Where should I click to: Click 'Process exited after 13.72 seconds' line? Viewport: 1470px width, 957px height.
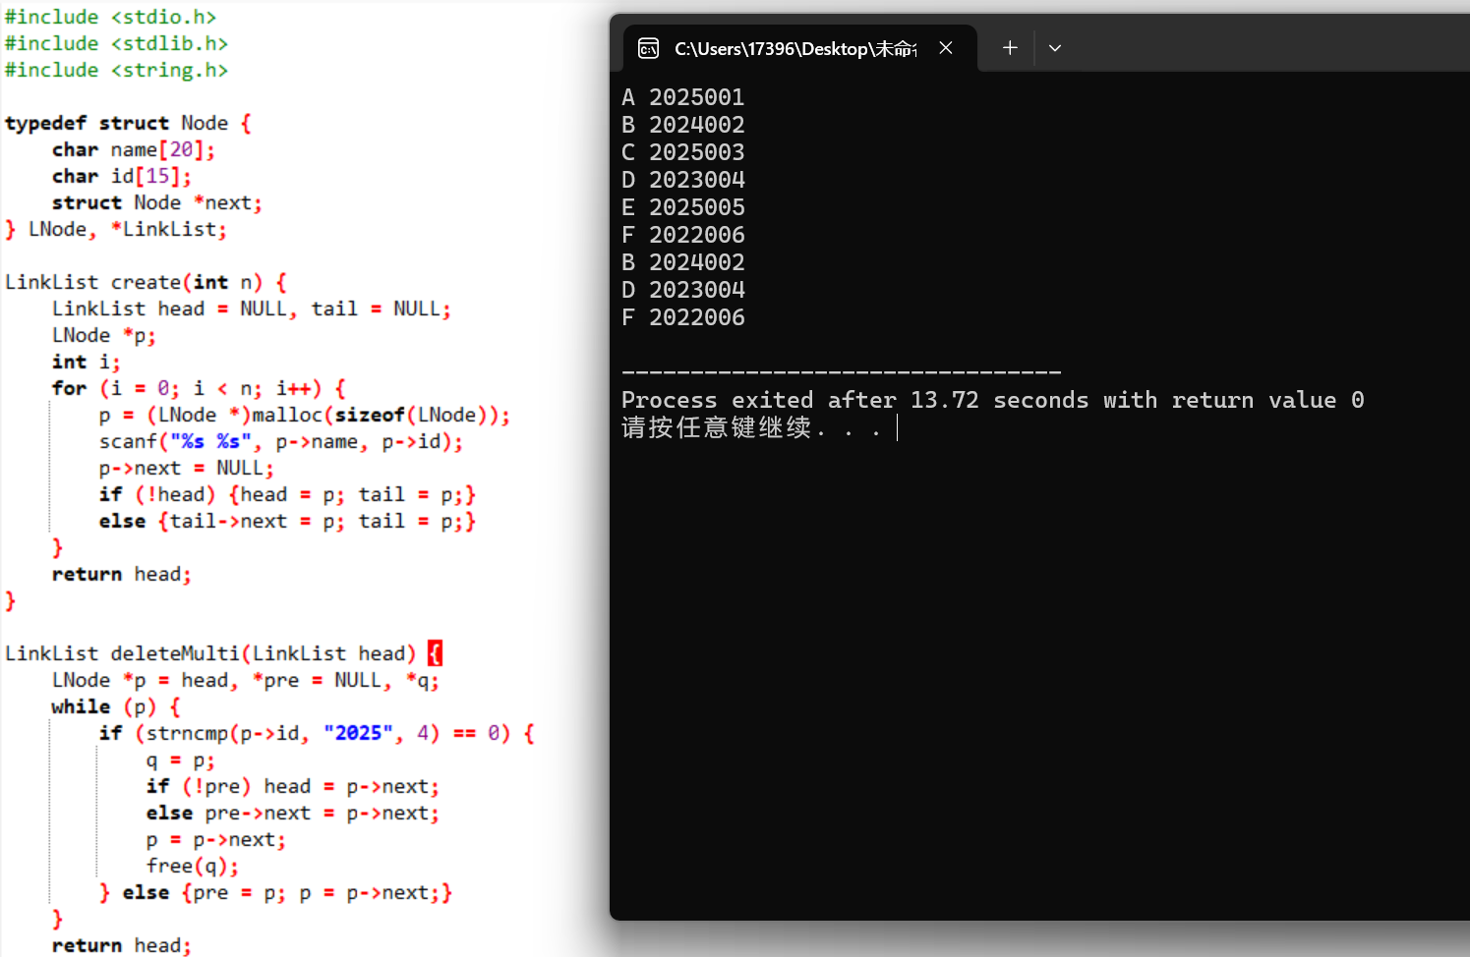(x=992, y=400)
